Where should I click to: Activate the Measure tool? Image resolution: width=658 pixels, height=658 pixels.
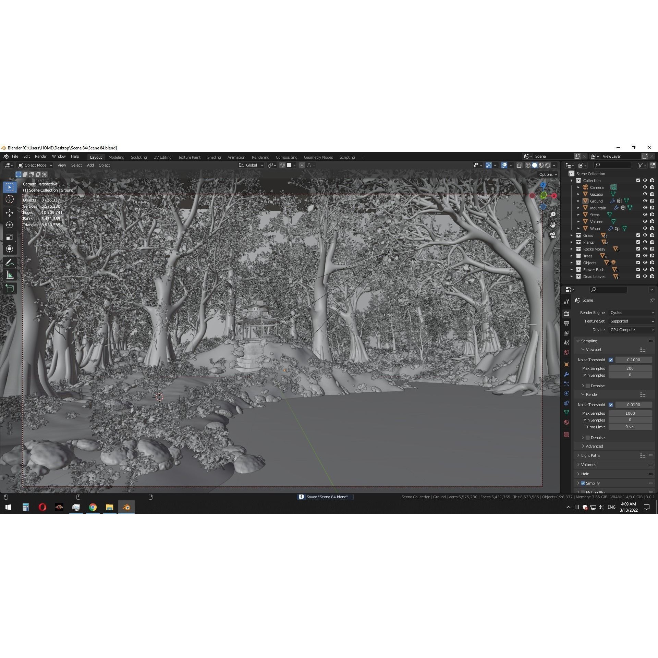pyautogui.click(x=10, y=275)
